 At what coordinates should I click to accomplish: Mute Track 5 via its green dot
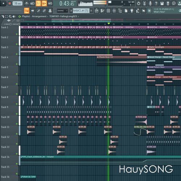(17, 74)
